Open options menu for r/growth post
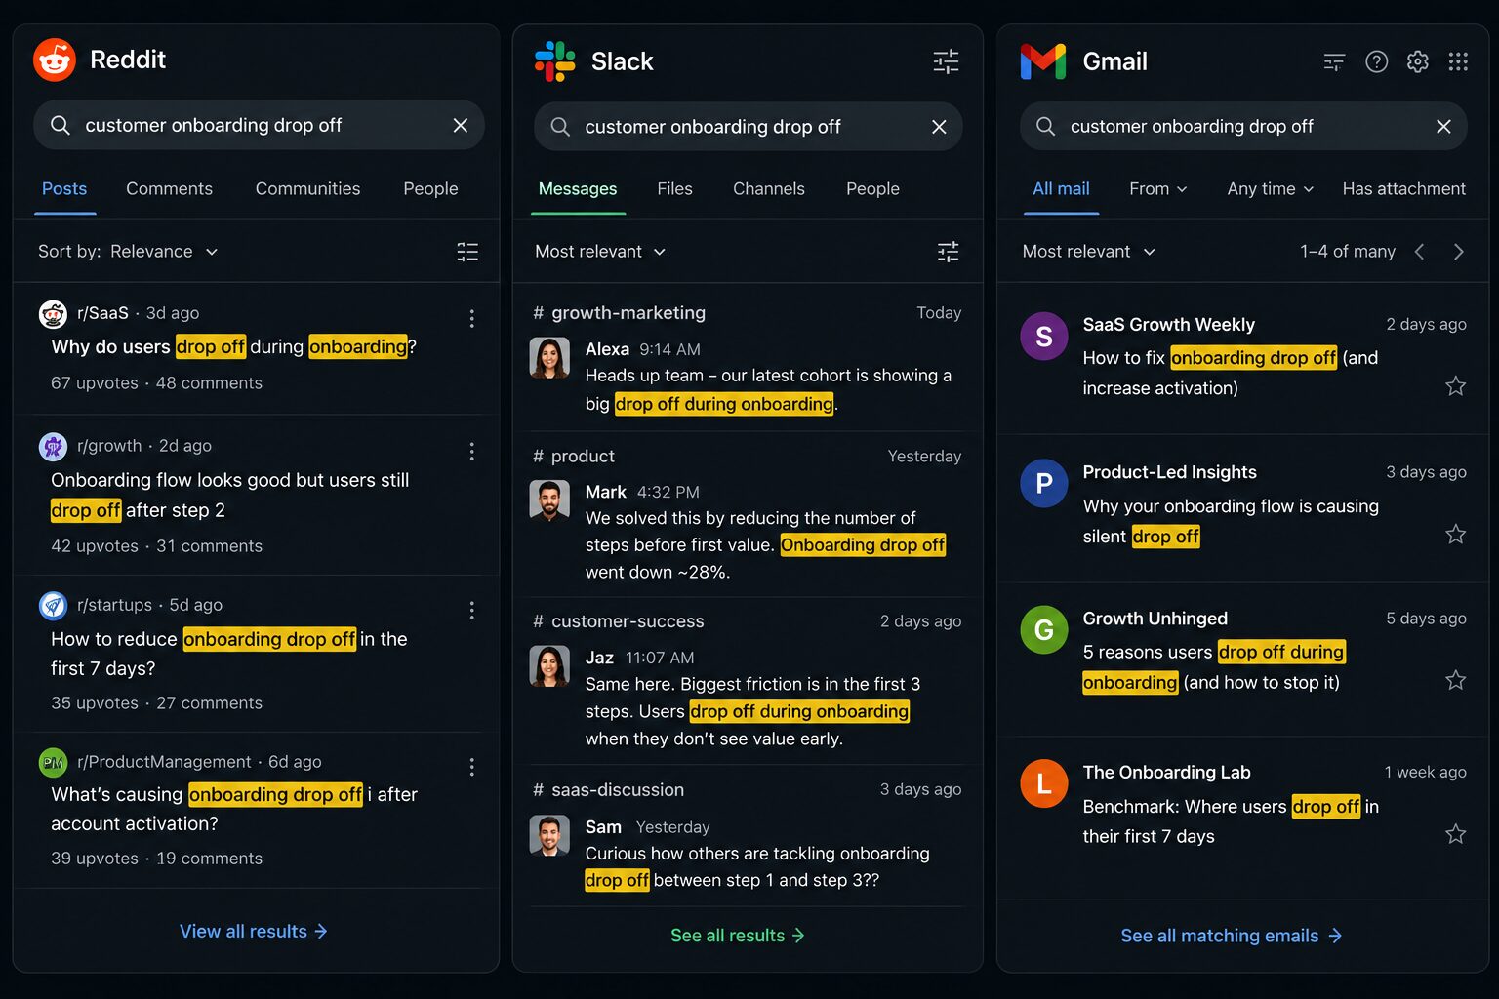The width and height of the screenshot is (1499, 999). click(x=471, y=451)
